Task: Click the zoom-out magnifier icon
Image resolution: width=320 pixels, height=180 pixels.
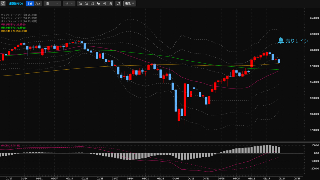Action: pyautogui.click(x=86, y=3)
